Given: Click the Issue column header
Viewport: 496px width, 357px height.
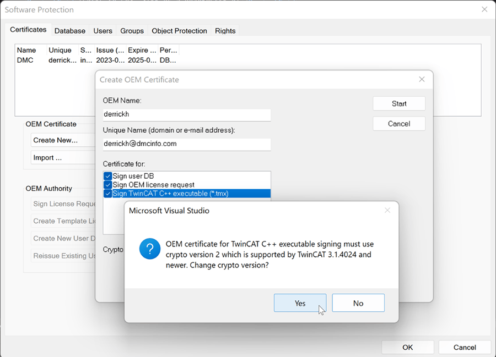Looking at the screenshot, I should coord(110,50).
